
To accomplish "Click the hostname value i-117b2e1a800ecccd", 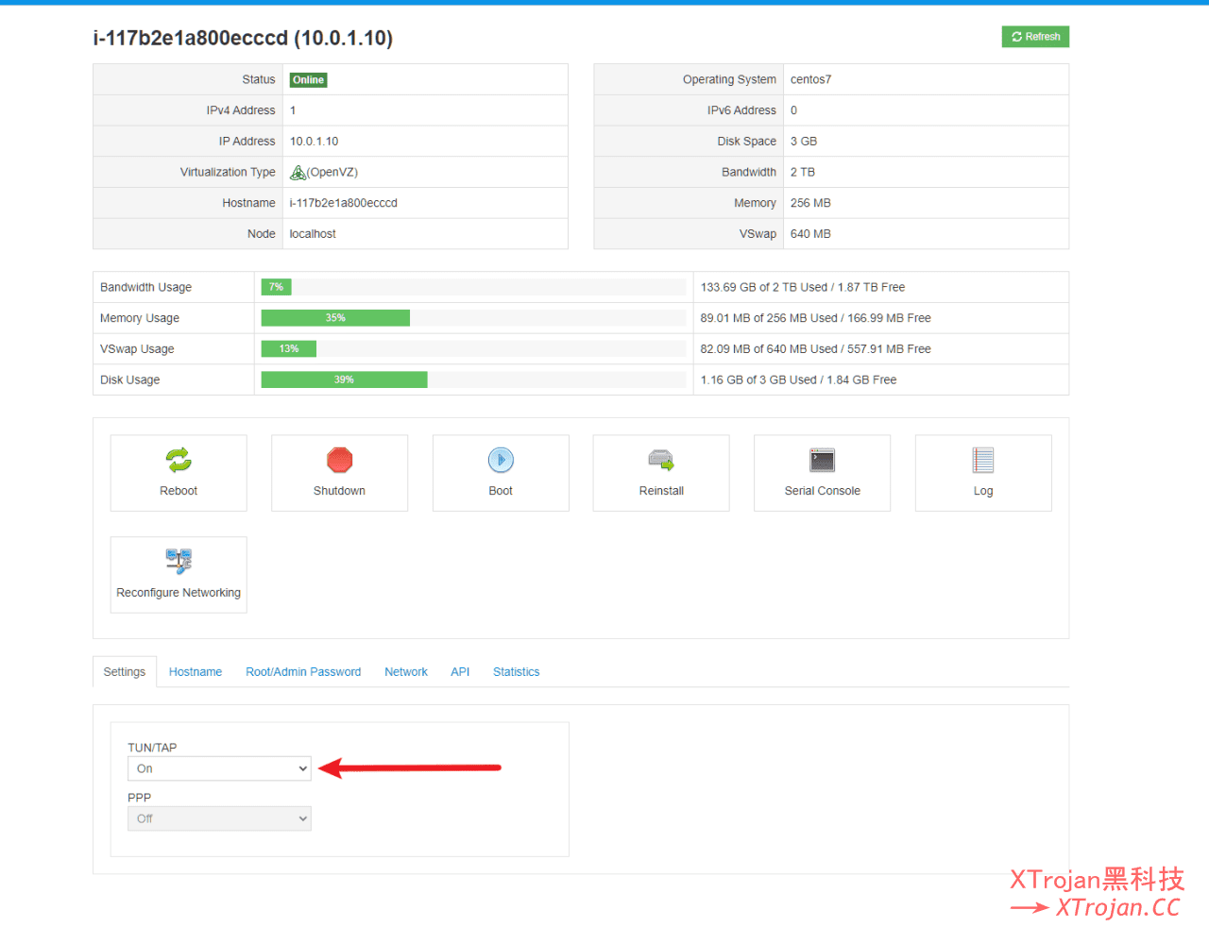I will (344, 203).
